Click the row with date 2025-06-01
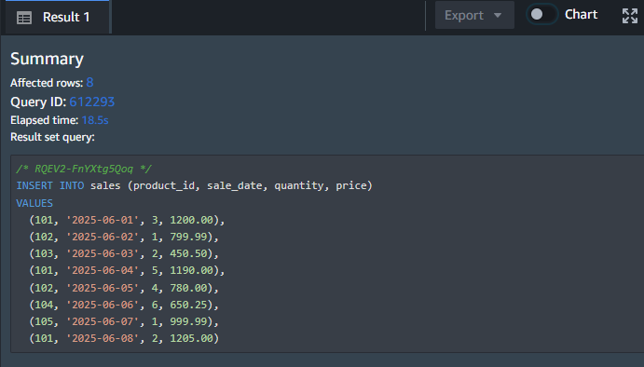The image size is (644, 367). tap(127, 220)
